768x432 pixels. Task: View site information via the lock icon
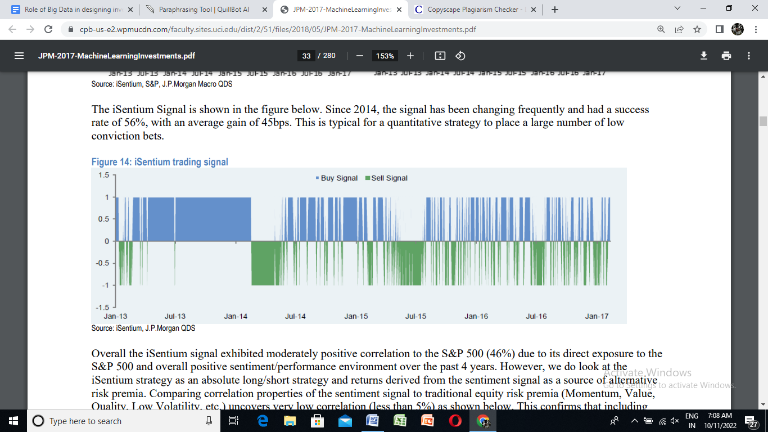click(71, 29)
